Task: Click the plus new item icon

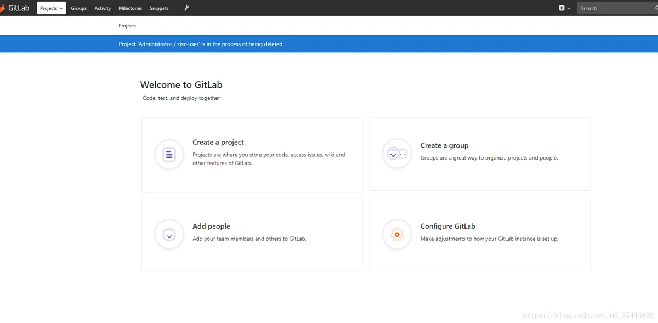Action: pyautogui.click(x=561, y=8)
